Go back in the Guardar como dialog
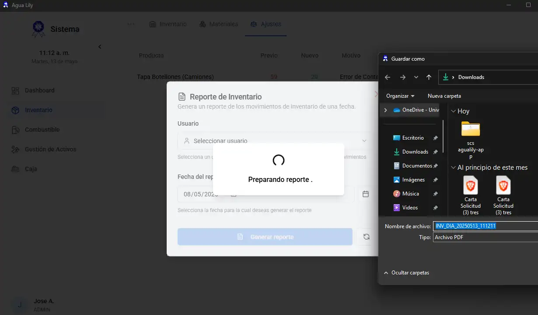This screenshot has width=538, height=315. (388, 77)
